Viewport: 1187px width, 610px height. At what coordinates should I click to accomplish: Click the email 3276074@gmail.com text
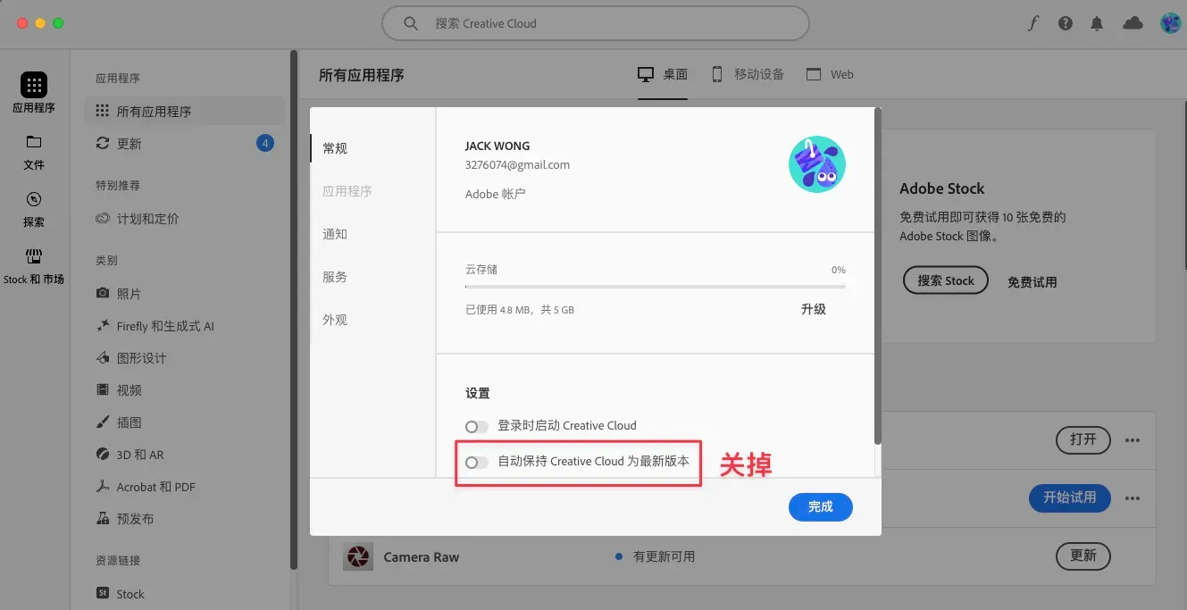click(x=517, y=165)
